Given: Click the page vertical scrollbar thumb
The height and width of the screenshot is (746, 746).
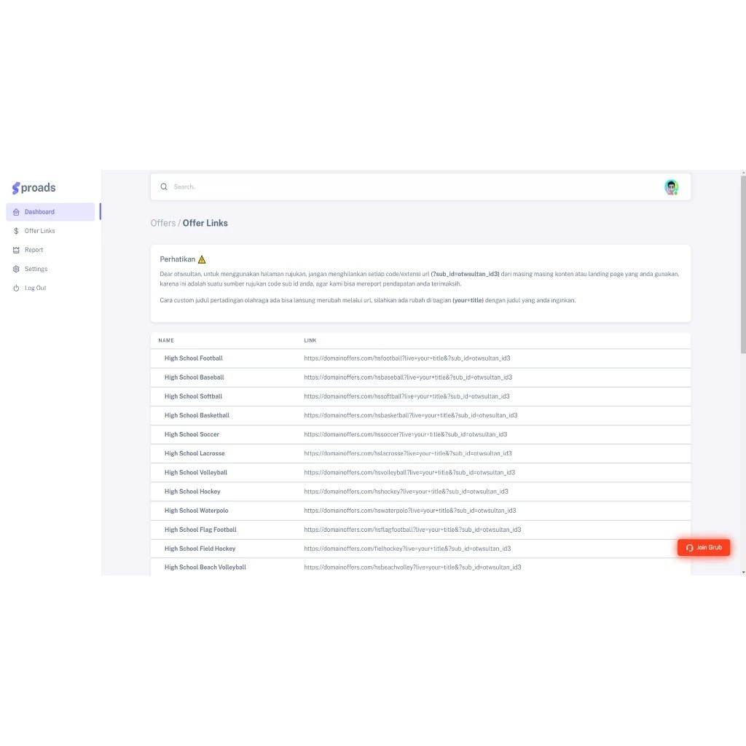Looking at the screenshot, I should 743,264.
